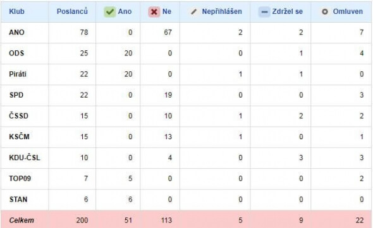This screenshot has width=373, height=228.
Task: Click the blue dash Zdržel se icon
Action: [264, 11]
